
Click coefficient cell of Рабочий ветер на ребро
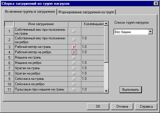pyautogui.click(x=93, y=52)
